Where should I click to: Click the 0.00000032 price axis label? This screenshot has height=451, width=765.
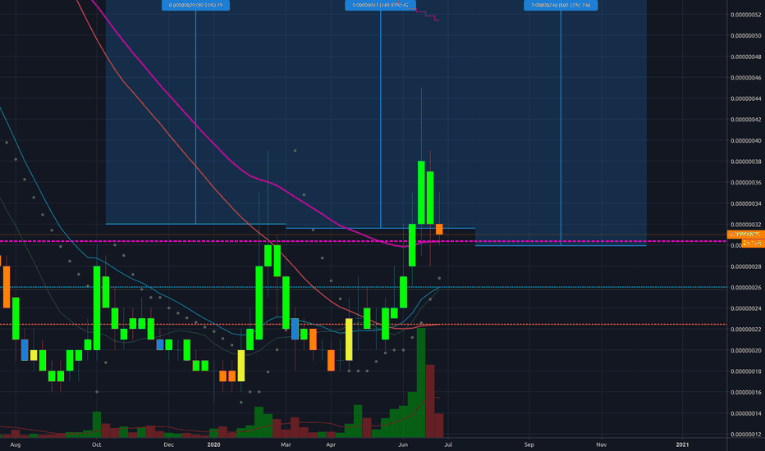(x=745, y=225)
